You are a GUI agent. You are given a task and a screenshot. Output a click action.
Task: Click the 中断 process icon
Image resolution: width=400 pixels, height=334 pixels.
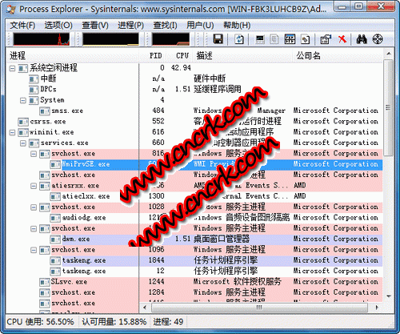pyautogui.click(x=34, y=78)
